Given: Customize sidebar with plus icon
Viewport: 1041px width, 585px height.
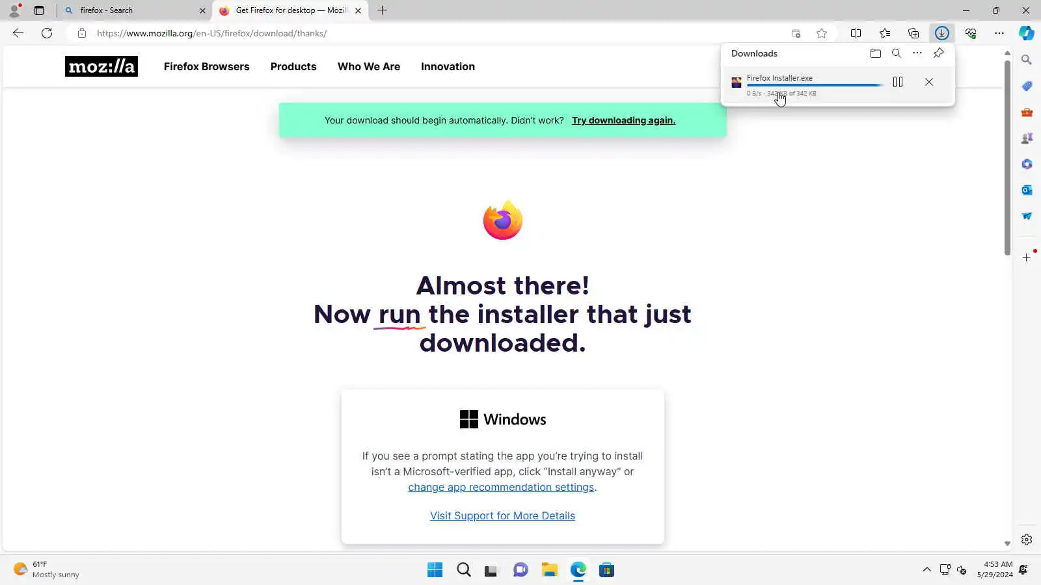Looking at the screenshot, I should click(x=1027, y=257).
